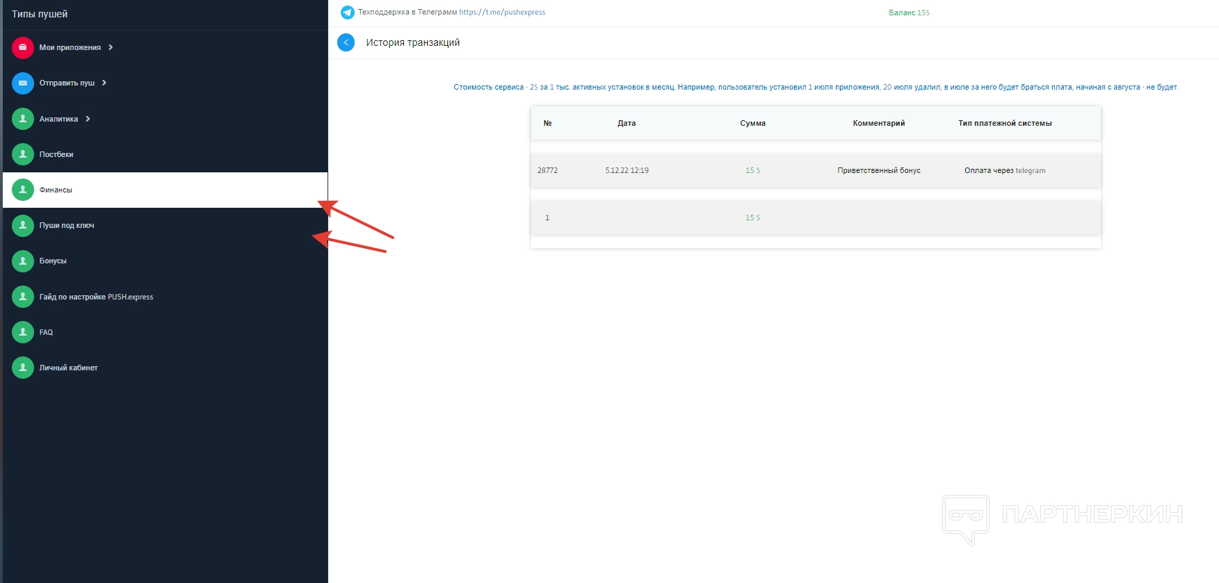Click the Оплата через telegram cell
Image resolution: width=1219 pixels, height=583 pixels.
1005,170
